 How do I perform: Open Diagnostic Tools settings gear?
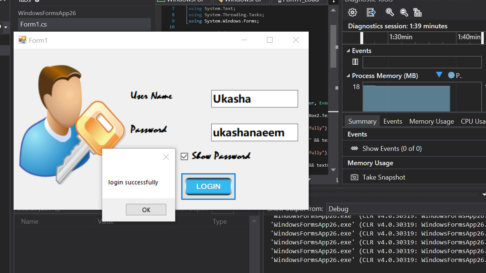point(353,13)
